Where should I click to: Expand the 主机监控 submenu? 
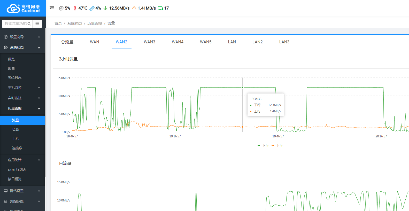22,88
